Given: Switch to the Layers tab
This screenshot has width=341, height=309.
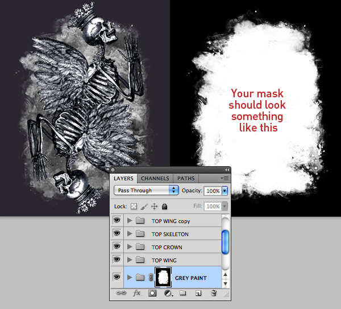Looking at the screenshot, I should (x=123, y=179).
